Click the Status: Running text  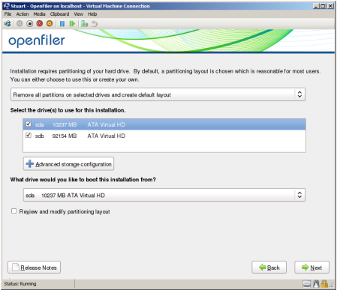click(20, 284)
